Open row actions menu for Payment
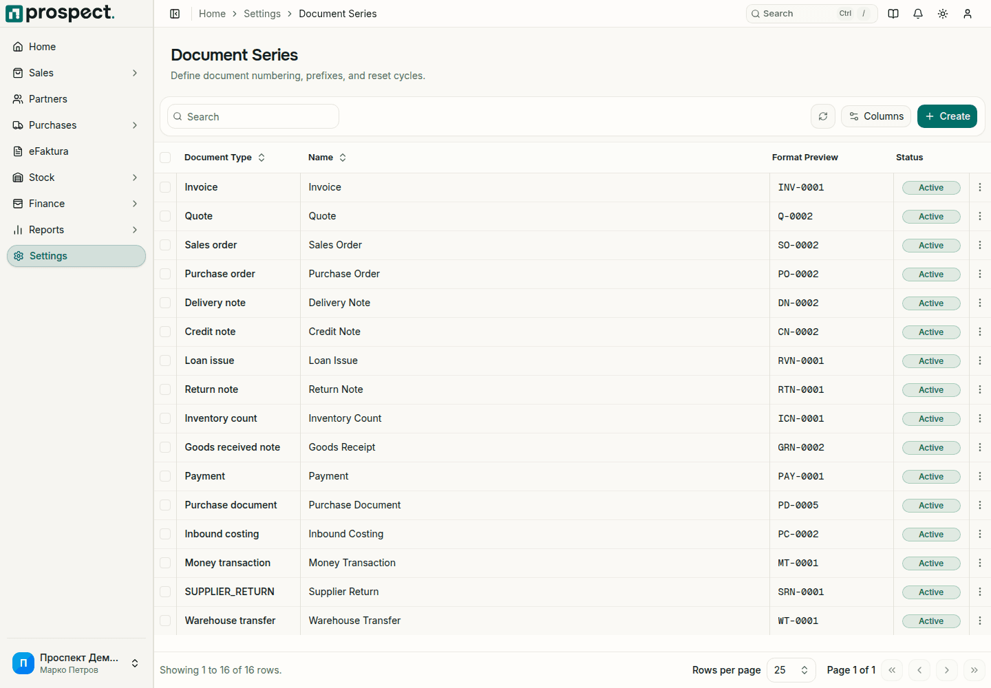This screenshot has height=688, width=991. (980, 476)
